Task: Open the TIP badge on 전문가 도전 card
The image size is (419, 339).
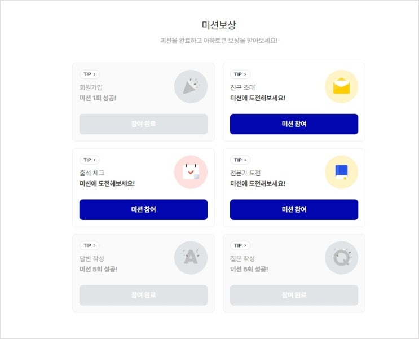Action: pos(240,160)
